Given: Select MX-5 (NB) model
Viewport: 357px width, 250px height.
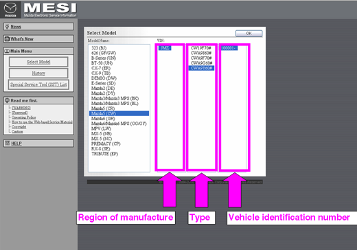Looking at the screenshot, I should (102, 133).
